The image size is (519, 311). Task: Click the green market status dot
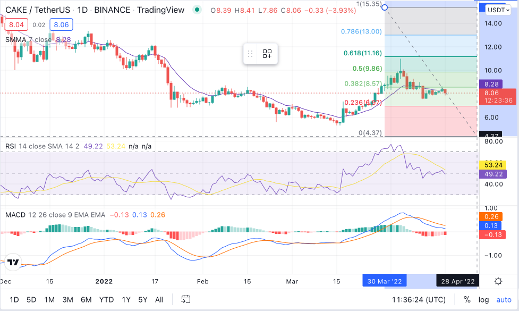(197, 10)
